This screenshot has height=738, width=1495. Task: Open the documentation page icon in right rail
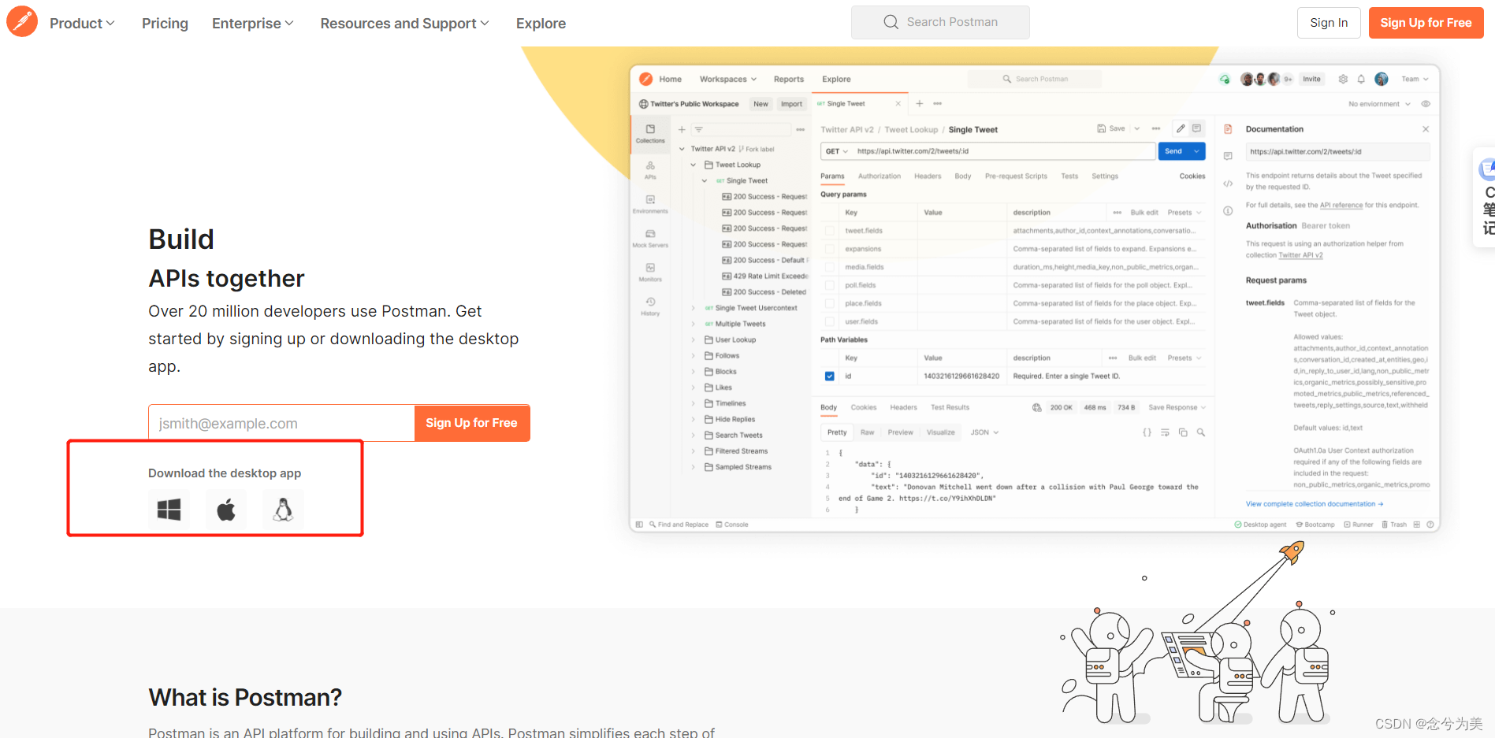pos(1228,128)
